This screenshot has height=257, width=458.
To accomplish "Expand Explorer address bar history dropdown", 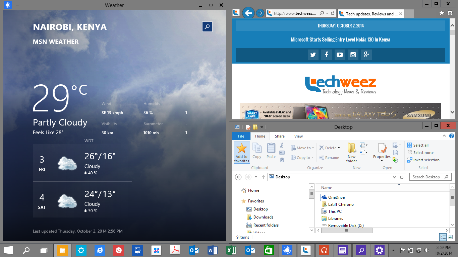I will (x=394, y=177).
